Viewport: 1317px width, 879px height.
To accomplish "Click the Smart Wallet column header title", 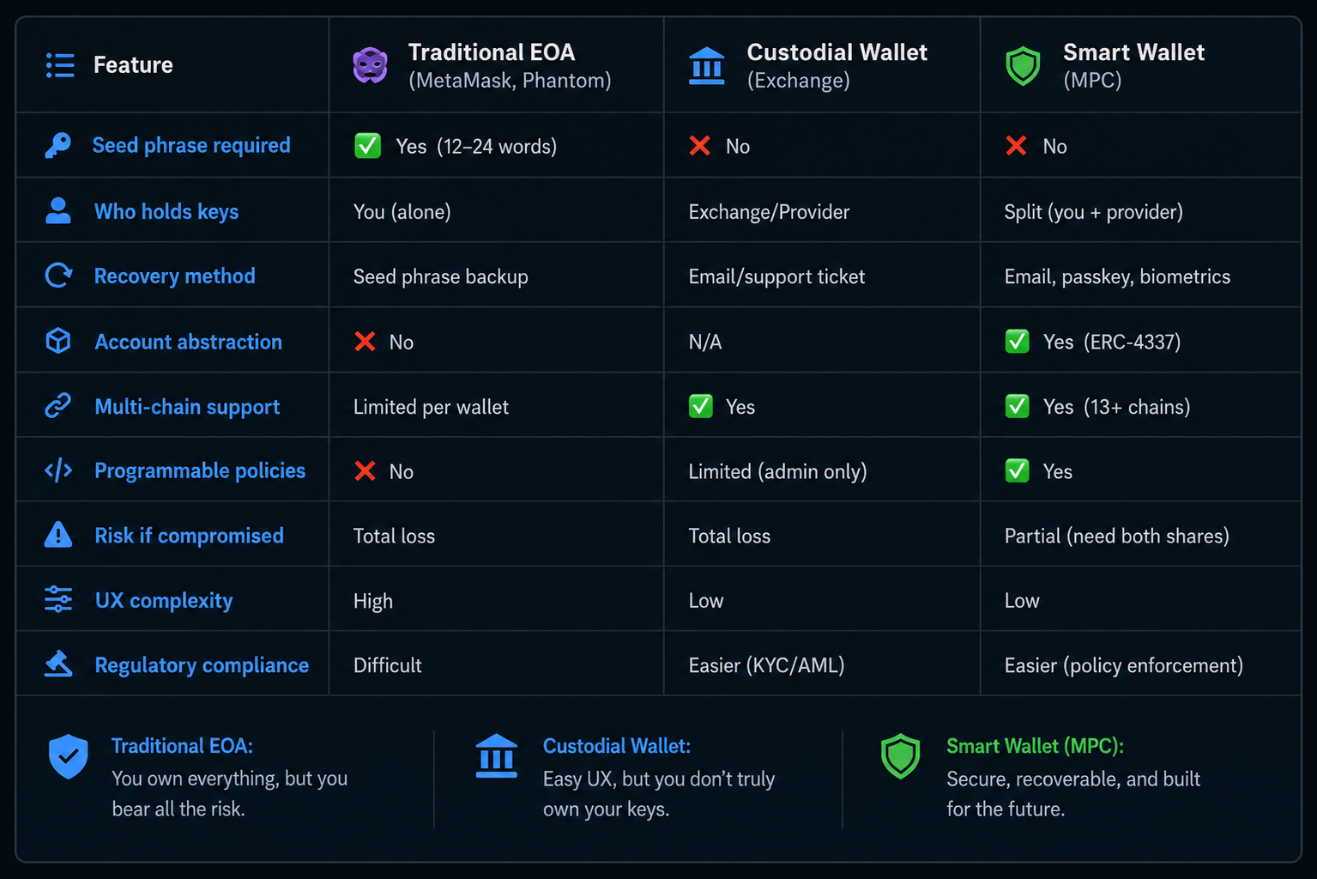I will [x=1134, y=52].
